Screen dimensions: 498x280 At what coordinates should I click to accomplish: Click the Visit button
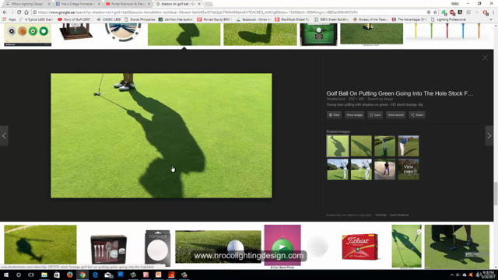[x=334, y=115]
